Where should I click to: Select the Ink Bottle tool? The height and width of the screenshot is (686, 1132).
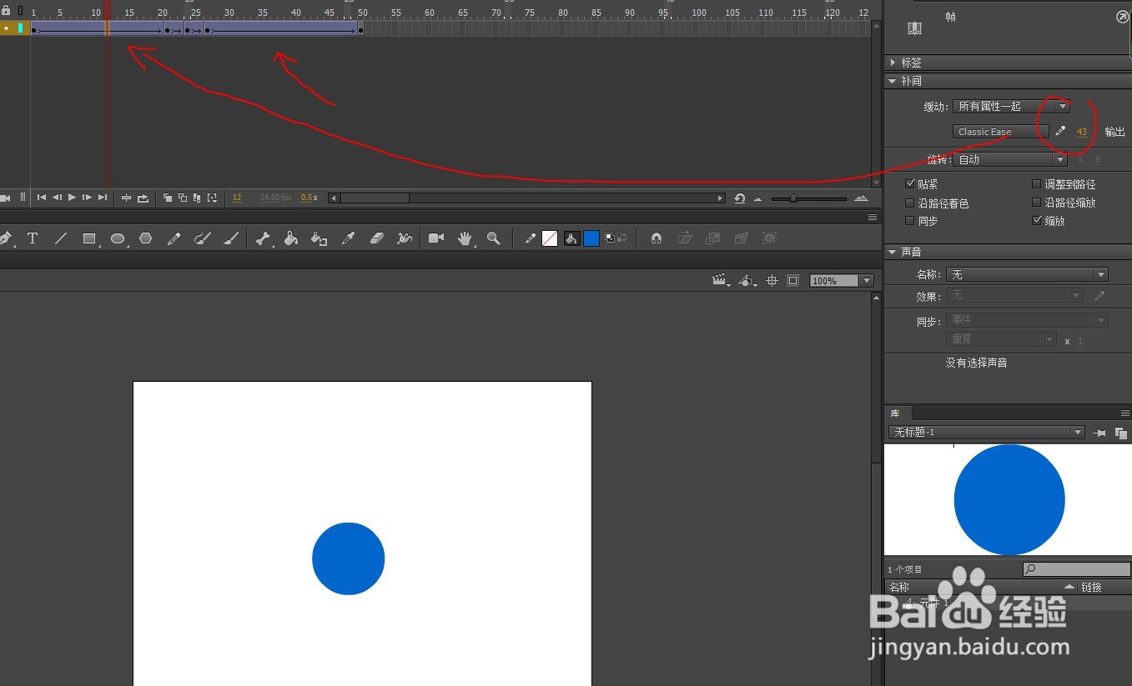click(x=319, y=238)
